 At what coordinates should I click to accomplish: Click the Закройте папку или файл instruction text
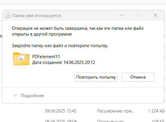click(x=60, y=46)
